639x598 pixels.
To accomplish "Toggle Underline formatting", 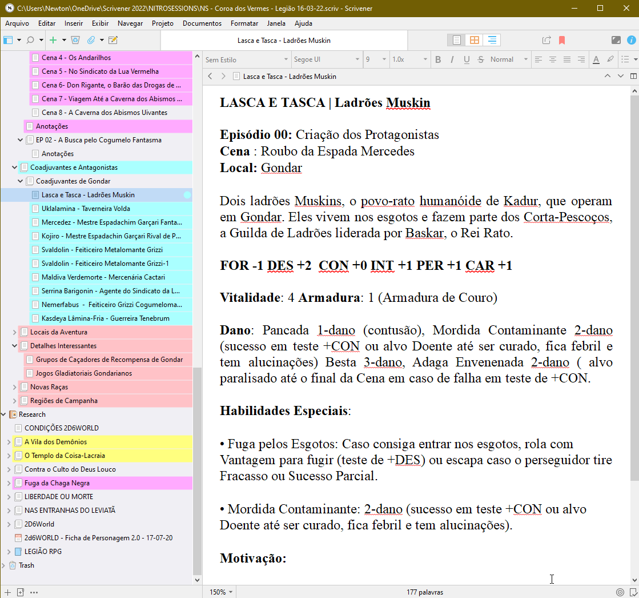I will coord(467,59).
